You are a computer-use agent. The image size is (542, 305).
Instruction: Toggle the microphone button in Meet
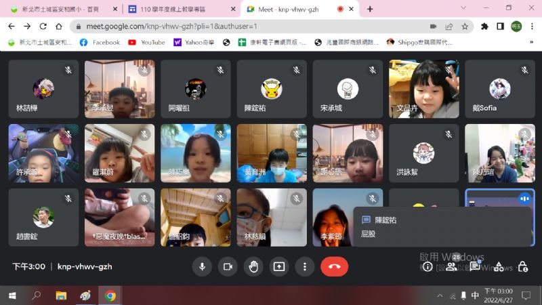tap(202, 266)
